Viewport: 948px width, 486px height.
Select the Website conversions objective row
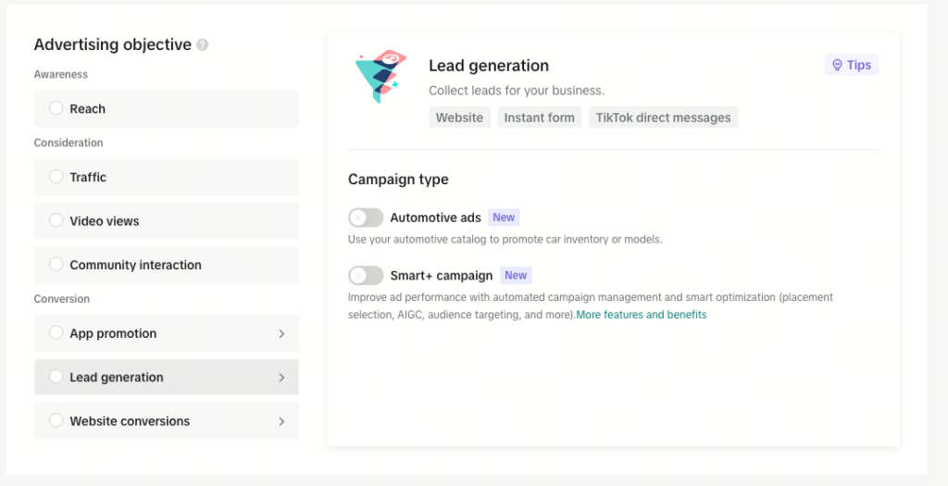pyautogui.click(x=167, y=420)
